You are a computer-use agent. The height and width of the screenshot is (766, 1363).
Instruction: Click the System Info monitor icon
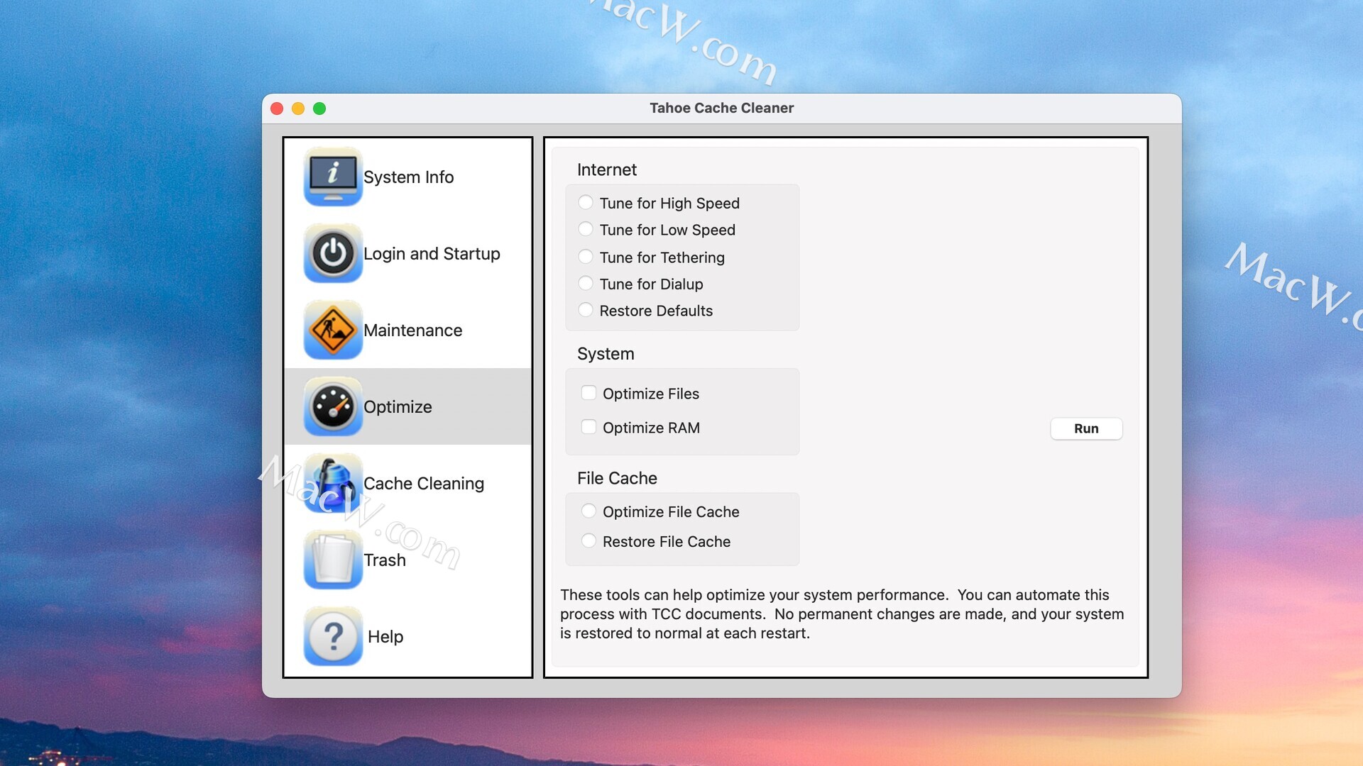coord(333,177)
